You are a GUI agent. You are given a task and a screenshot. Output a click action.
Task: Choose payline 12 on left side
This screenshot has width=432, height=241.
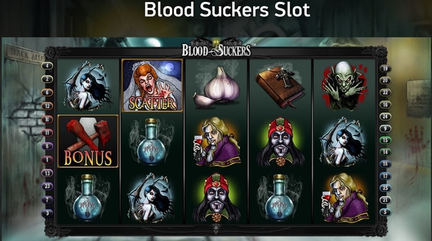(x=47, y=106)
